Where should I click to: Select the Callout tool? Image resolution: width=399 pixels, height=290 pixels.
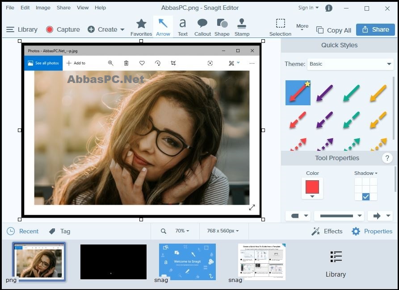point(202,27)
